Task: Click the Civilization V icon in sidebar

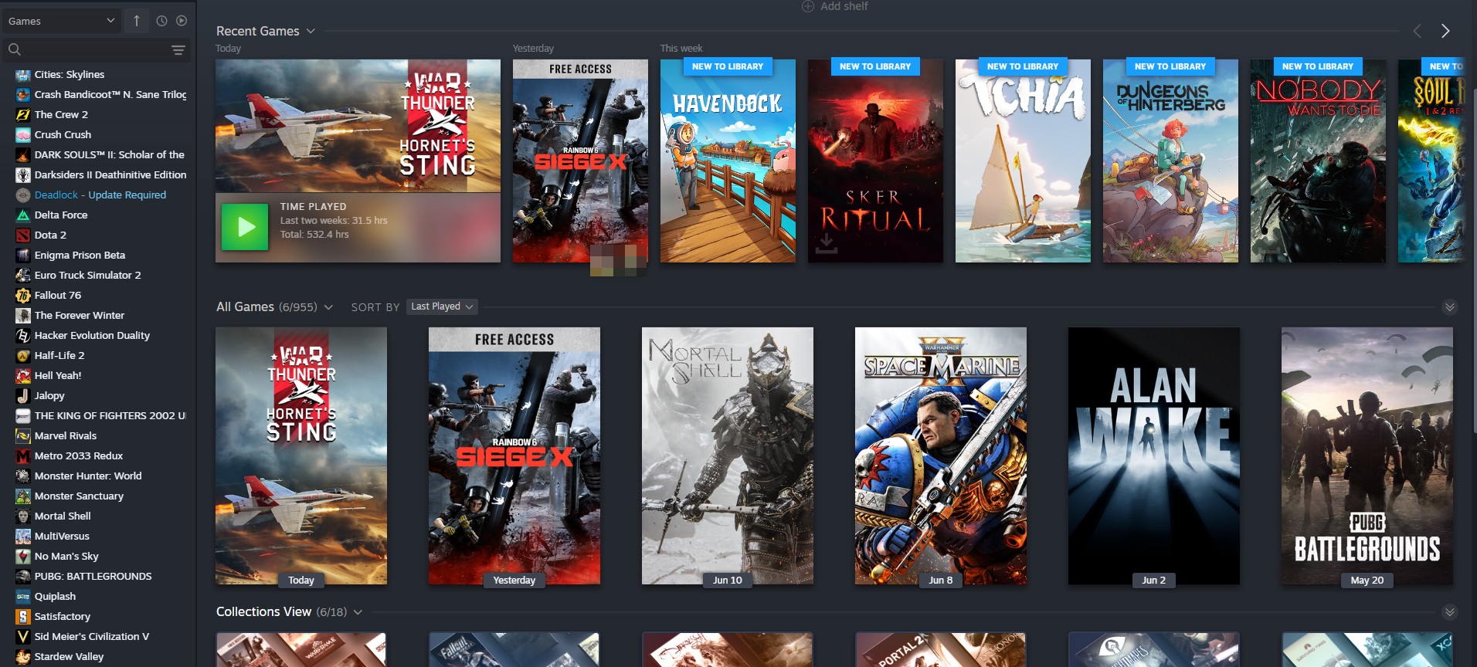Action: coord(23,637)
